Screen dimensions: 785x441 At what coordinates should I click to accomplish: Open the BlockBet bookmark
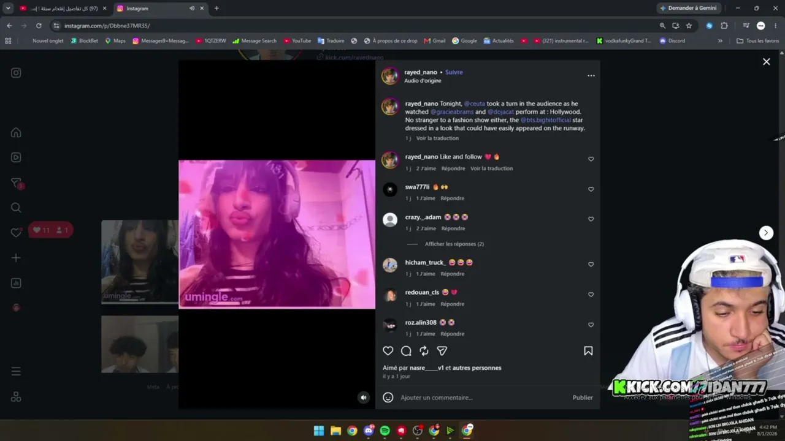85,41
